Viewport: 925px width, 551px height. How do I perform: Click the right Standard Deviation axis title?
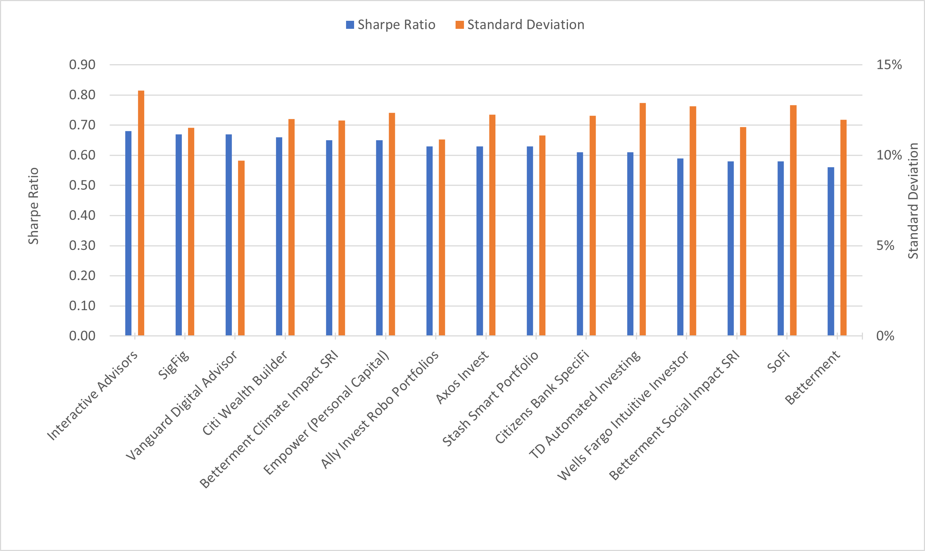913,201
